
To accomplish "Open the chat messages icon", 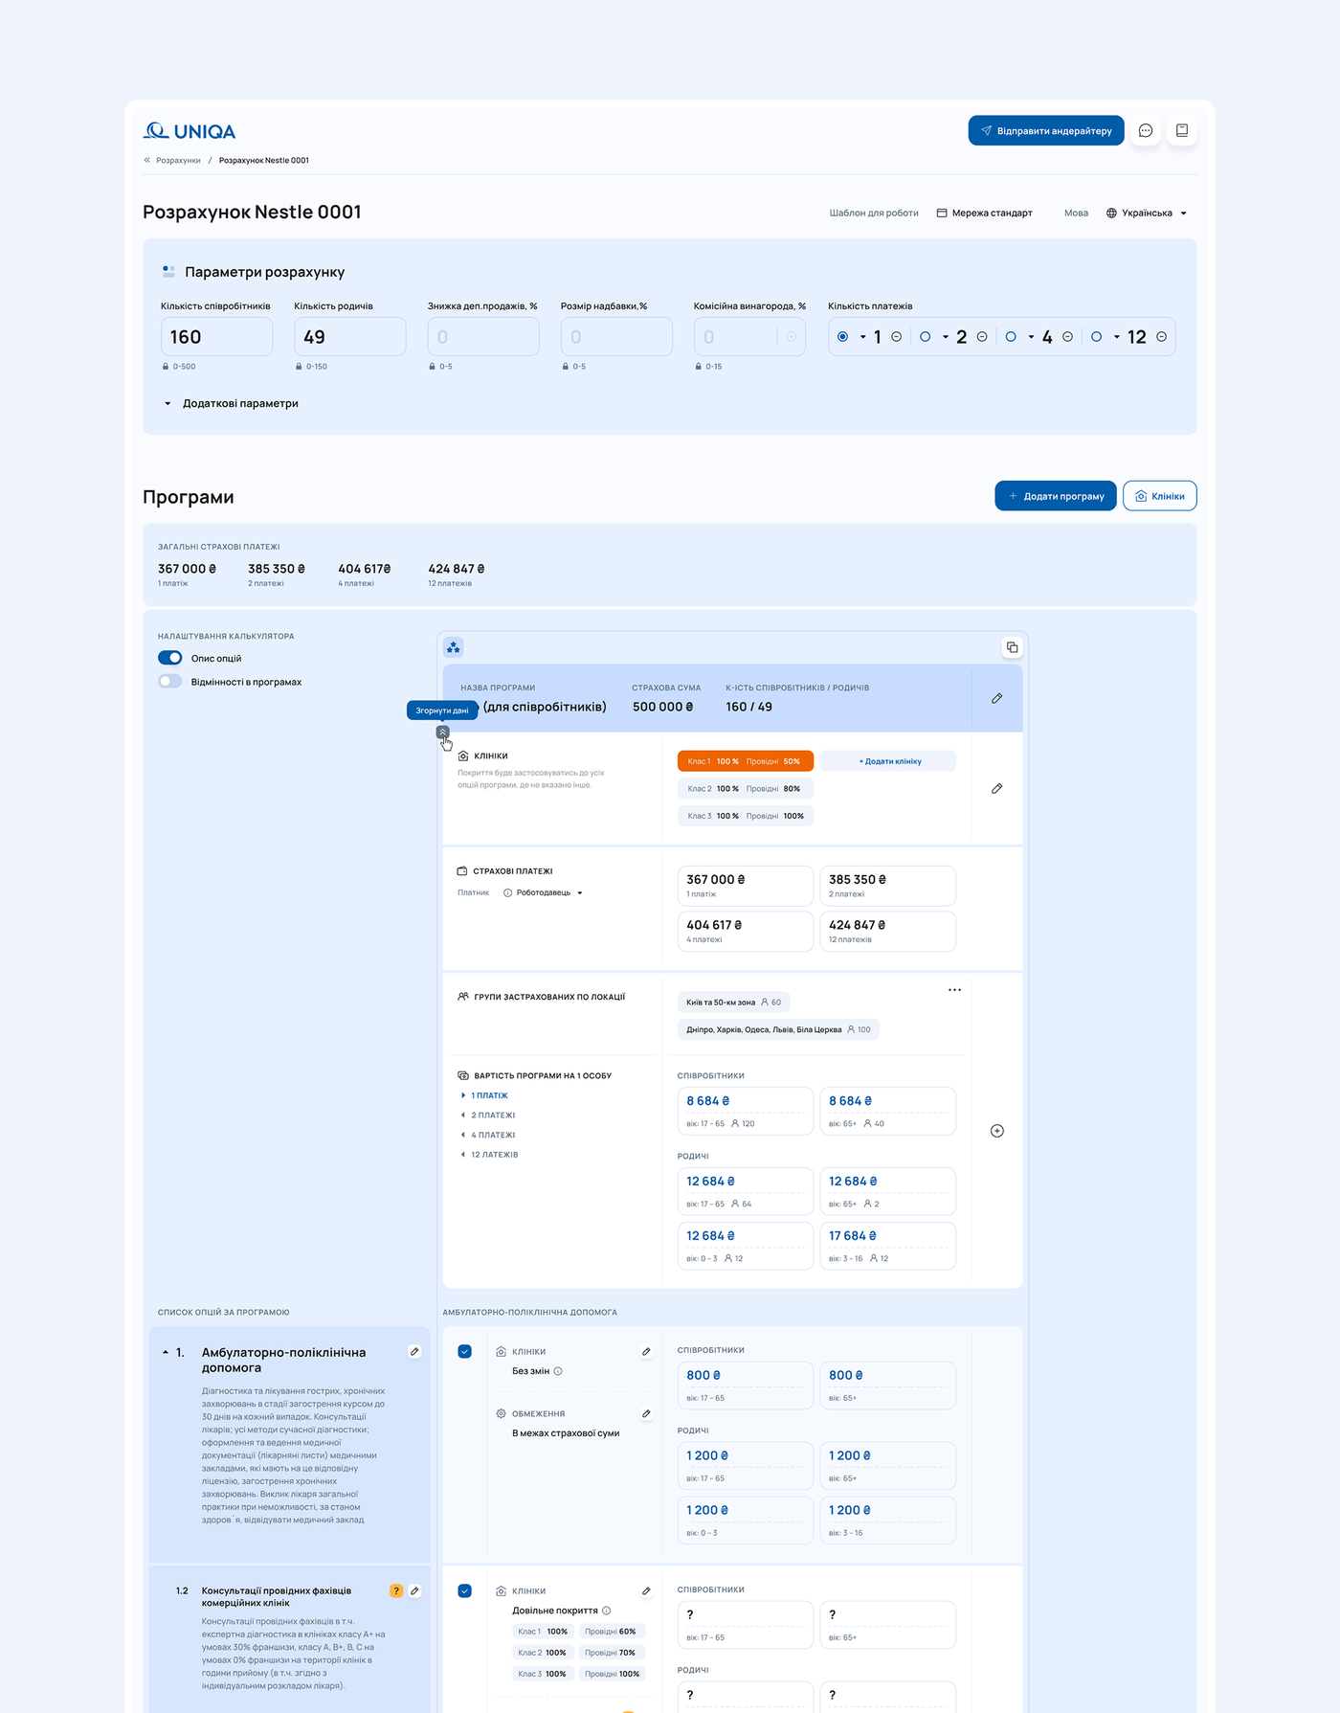I will tap(1146, 131).
